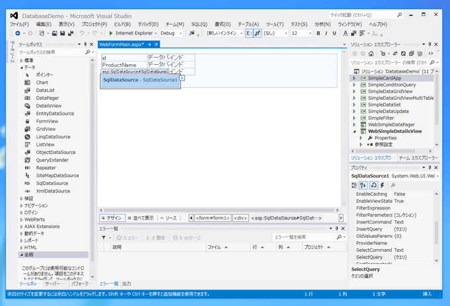450x306 pixels.
Task: Open the SqlDataSource smart tag arrow
Action: [x=182, y=78]
